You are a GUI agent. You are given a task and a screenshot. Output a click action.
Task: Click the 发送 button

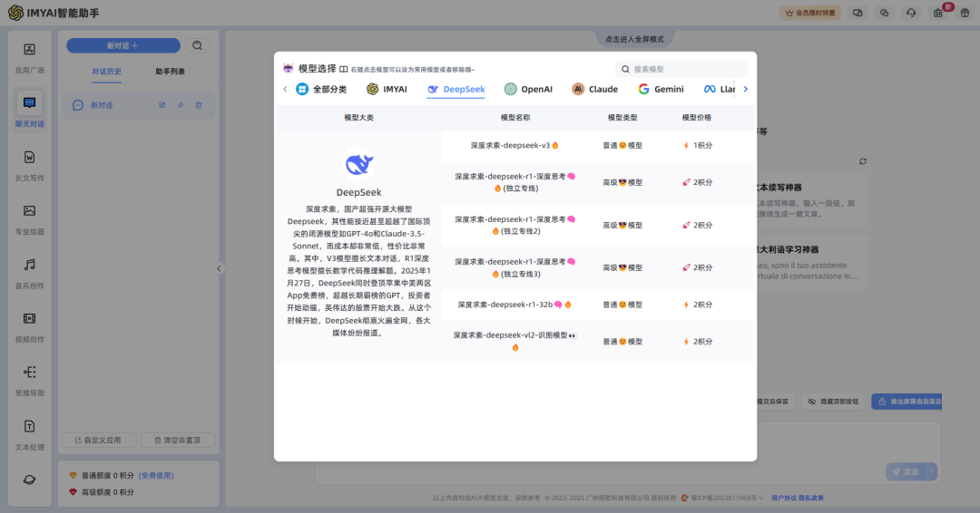906,472
